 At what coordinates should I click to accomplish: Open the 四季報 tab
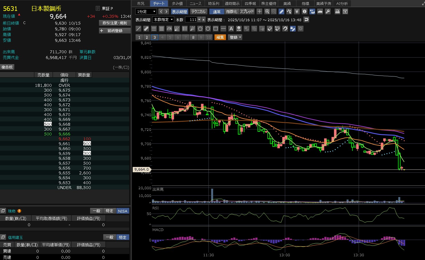click(x=250, y=3)
